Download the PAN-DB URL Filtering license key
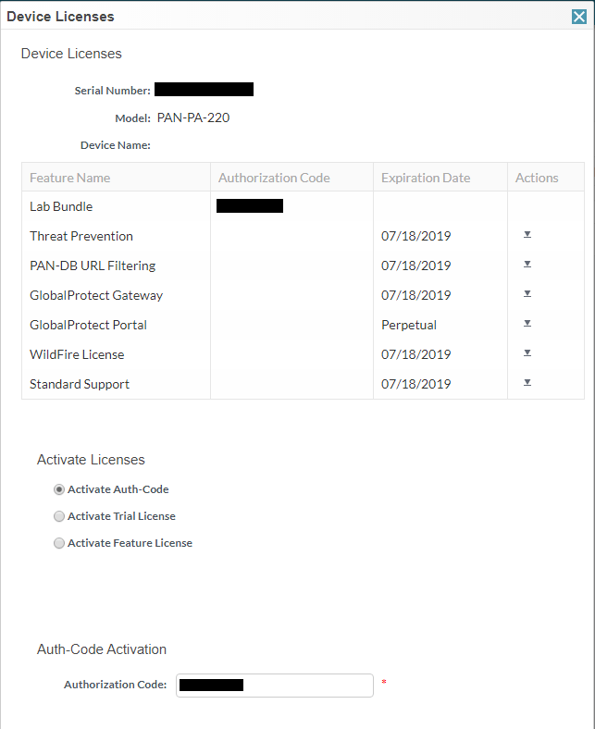 pyautogui.click(x=527, y=265)
